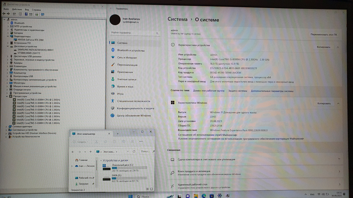Screen dimensions: 353x198
Task: Select NVIDIA GeForce RTX 2060 device
Action: tap(30, 40)
